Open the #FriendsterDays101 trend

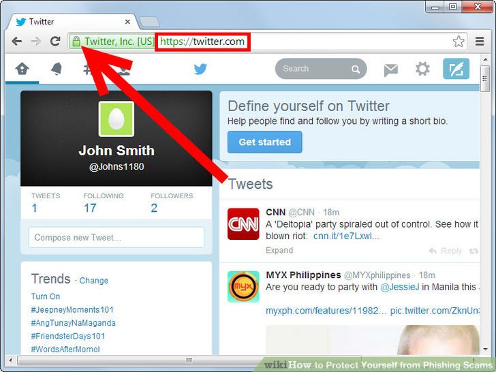tap(67, 337)
